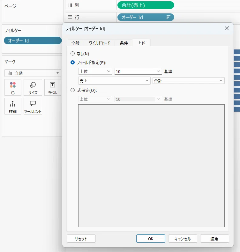The width and height of the screenshot is (240, 252).
Task: Click the rows shelf 行 icon
Action: point(70,17)
